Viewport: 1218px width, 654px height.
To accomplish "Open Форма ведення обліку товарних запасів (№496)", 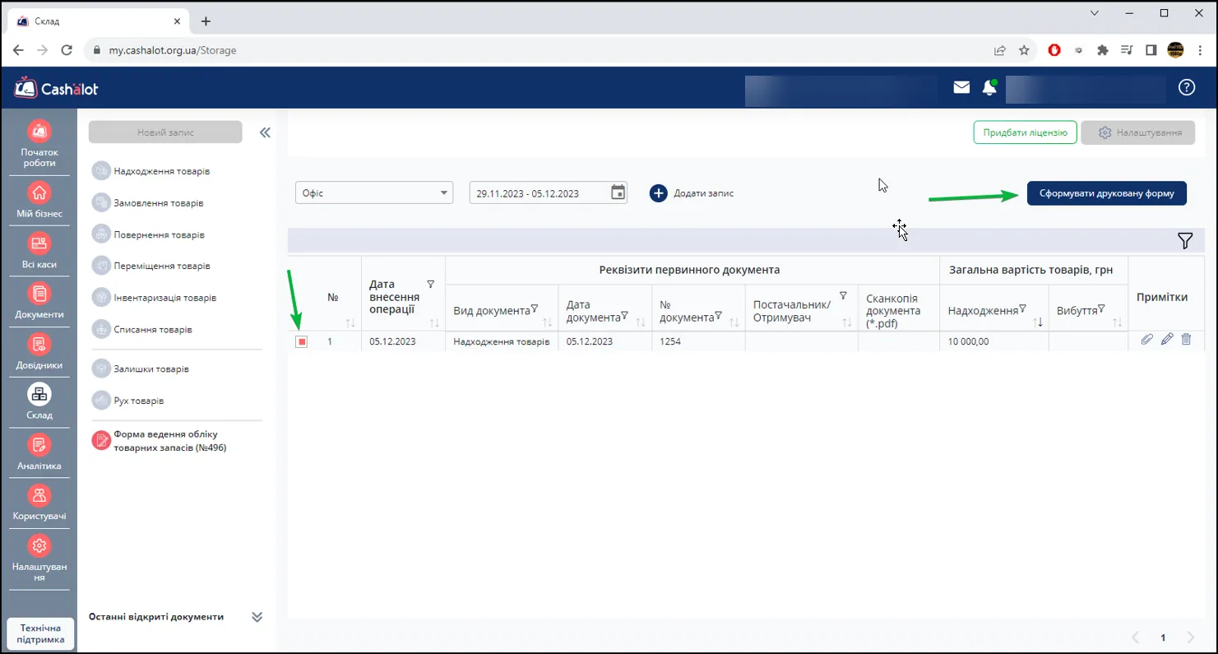I will [x=160, y=441].
